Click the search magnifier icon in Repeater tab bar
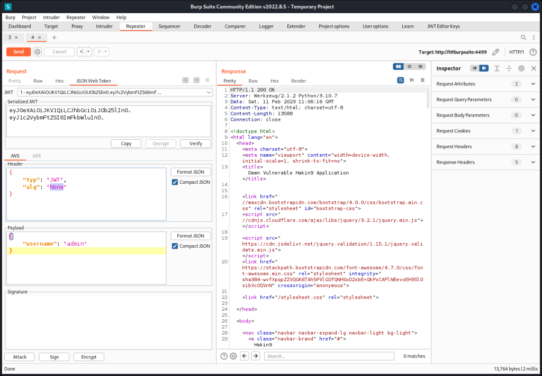542x376 pixels. [x=523, y=38]
